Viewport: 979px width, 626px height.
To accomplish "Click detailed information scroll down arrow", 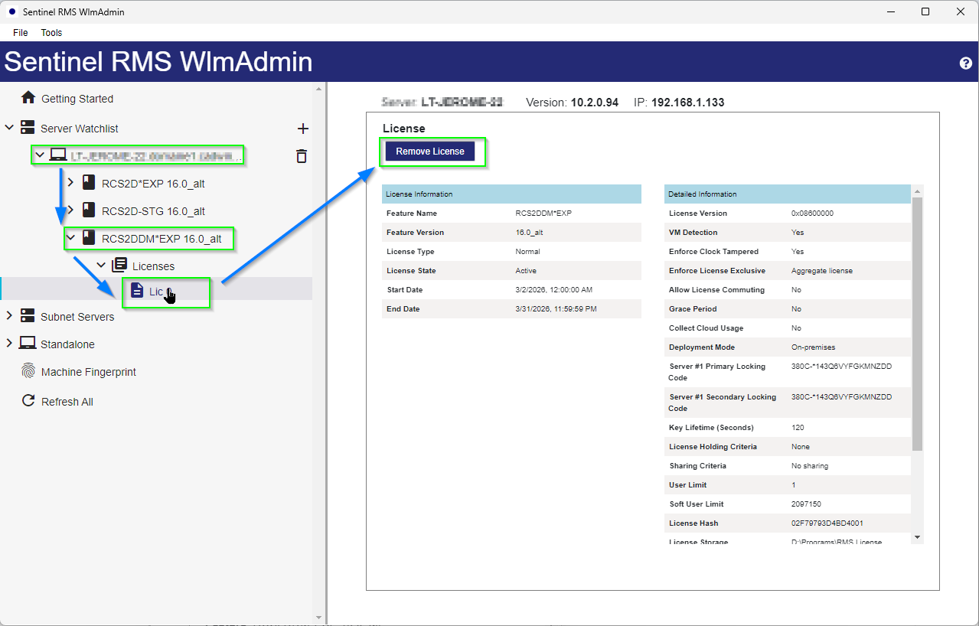I will pyautogui.click(x=918, y=537).
